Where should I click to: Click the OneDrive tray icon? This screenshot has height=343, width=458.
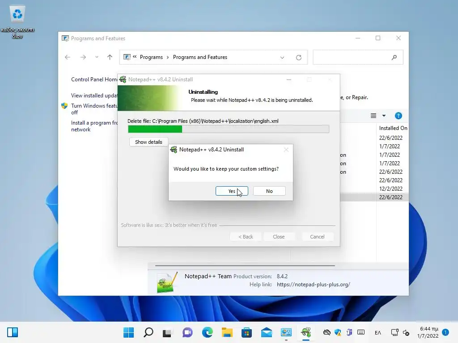327,332
